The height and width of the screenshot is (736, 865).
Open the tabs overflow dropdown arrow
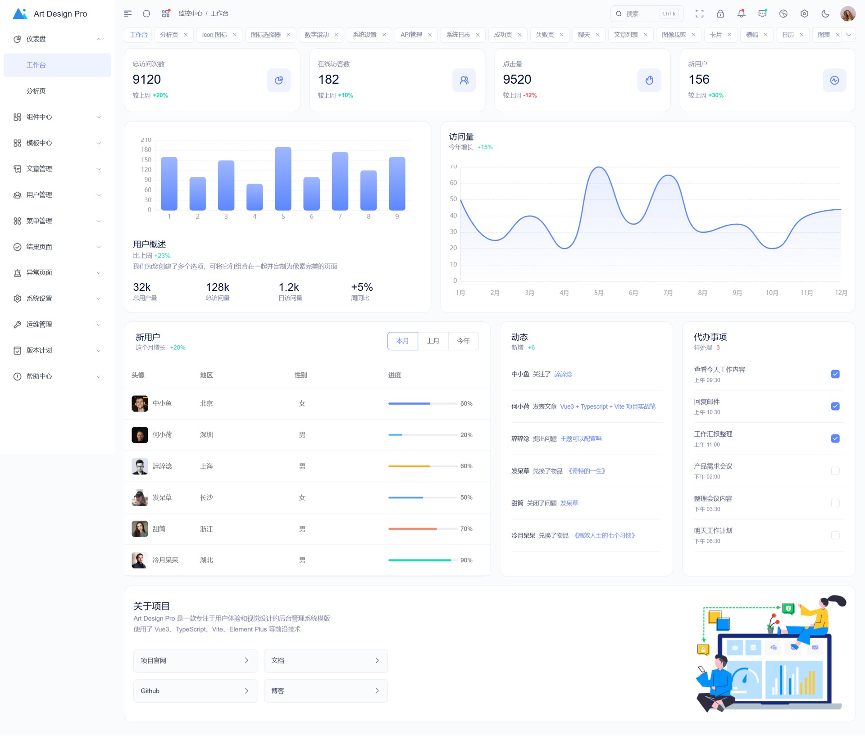tap(849, 35)
